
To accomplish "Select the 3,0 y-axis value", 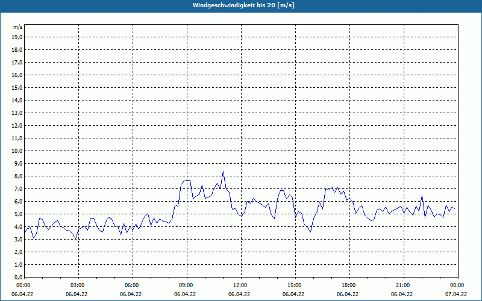I will tap(18, 239).
